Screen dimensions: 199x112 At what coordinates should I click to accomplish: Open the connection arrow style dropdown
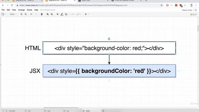73,14
